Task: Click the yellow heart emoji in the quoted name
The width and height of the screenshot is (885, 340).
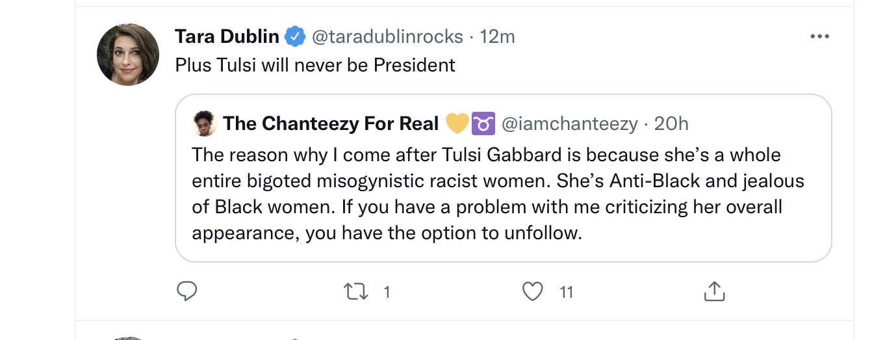Action: [x=457, y=124]
